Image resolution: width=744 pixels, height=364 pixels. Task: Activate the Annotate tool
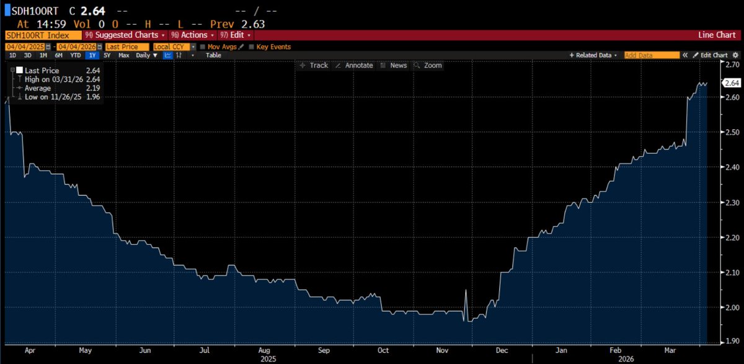(x=355, y=65)
